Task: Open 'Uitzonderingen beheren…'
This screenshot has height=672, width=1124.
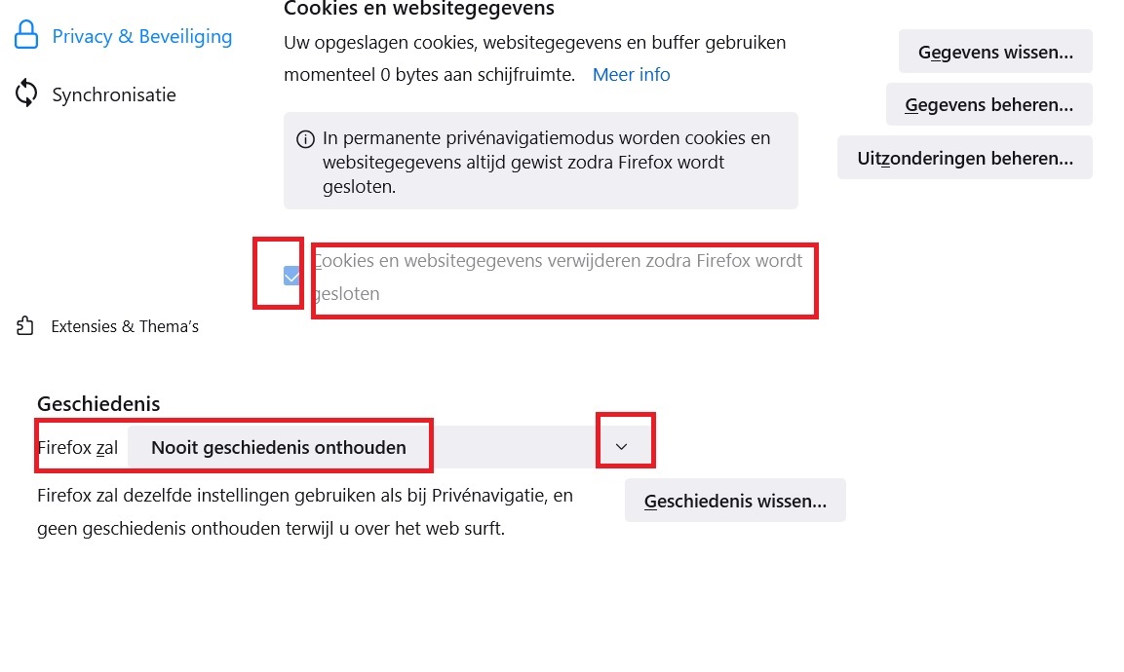Action: [964, 157]
